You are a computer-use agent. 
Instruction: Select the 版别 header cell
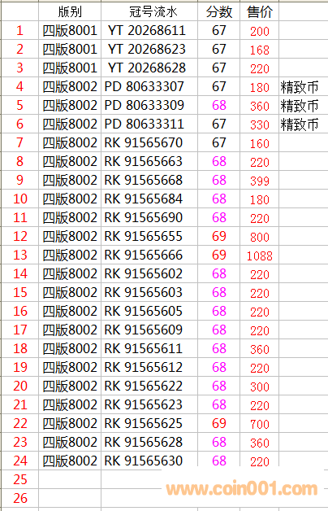point(70,11)
